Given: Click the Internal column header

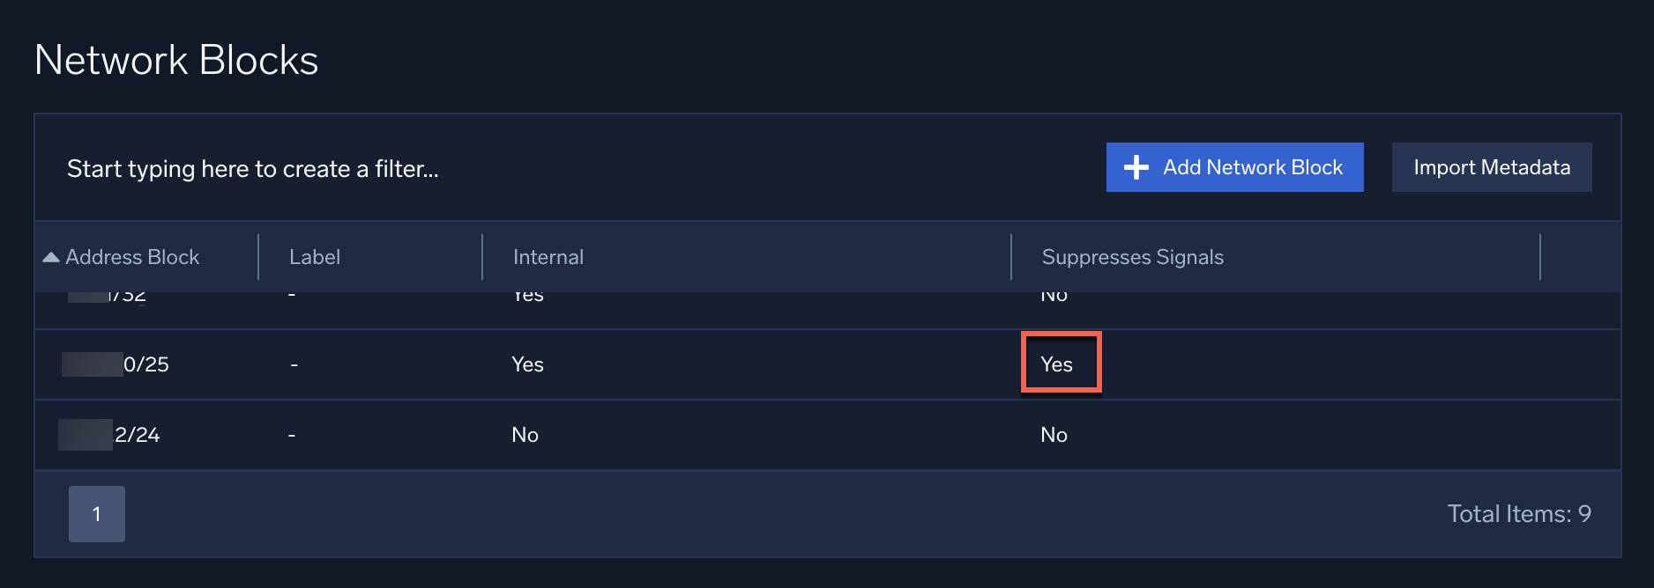Looking at the screenshot, I should point(548,256).
